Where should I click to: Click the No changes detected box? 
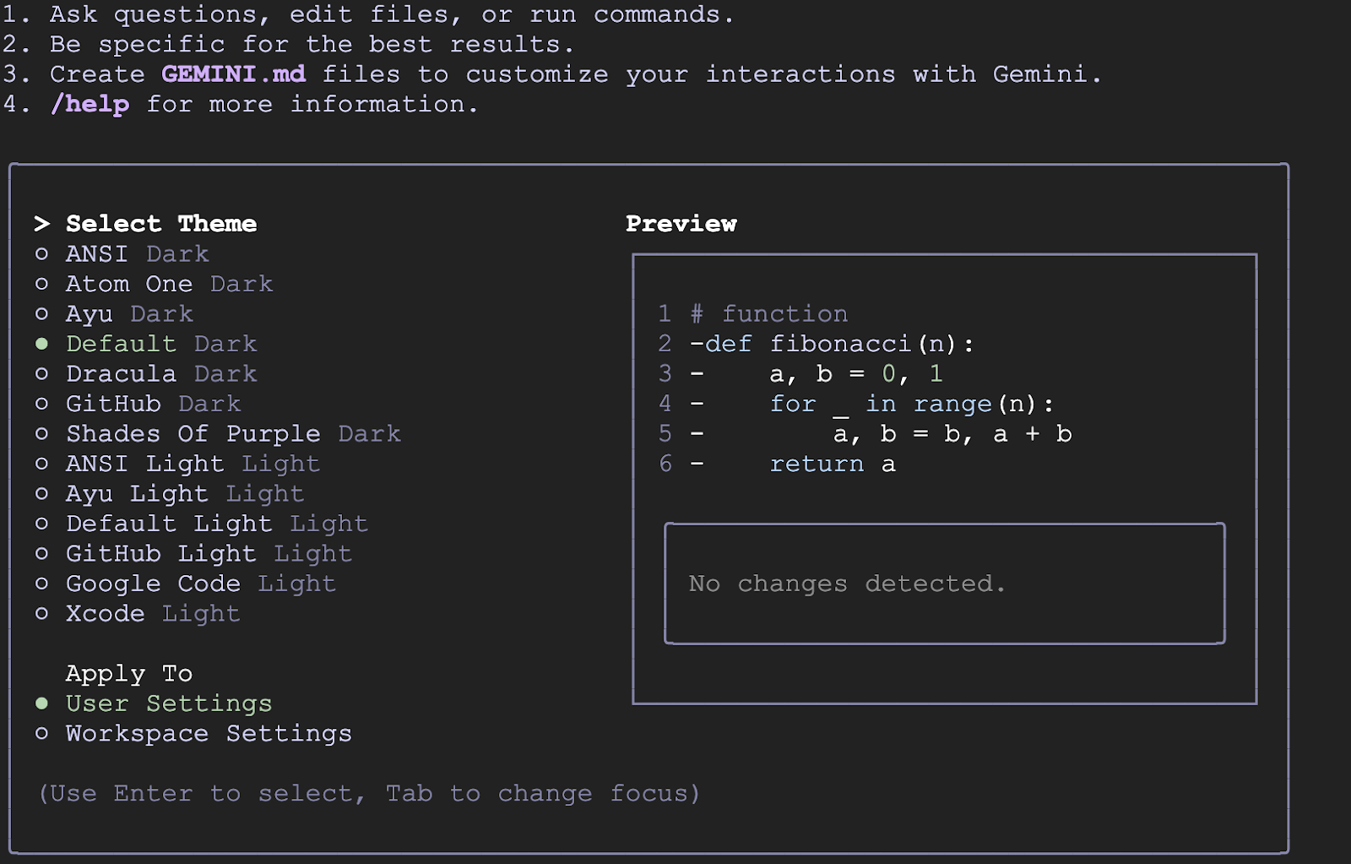click(944, 584)
